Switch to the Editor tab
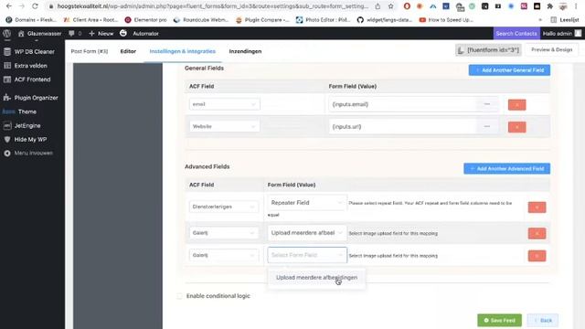585x329 pixels. 128,51
